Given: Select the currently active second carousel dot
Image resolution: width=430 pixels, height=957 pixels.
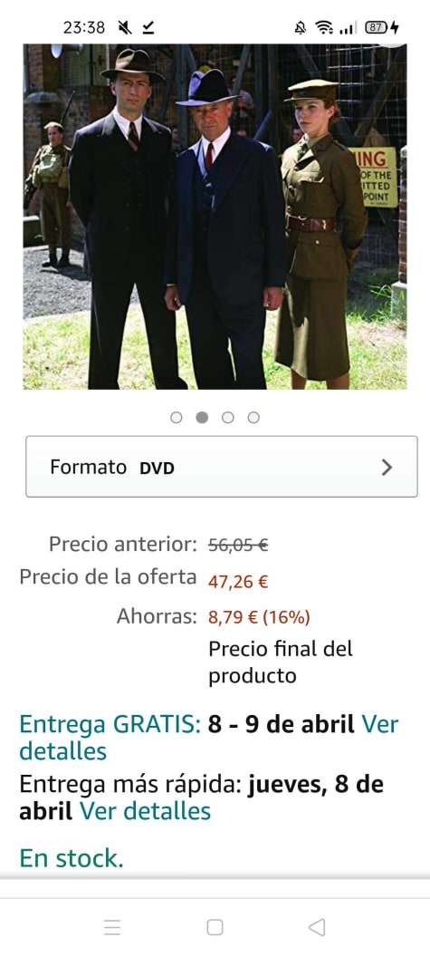Looking at the screenshot, I should coord(202,418).
